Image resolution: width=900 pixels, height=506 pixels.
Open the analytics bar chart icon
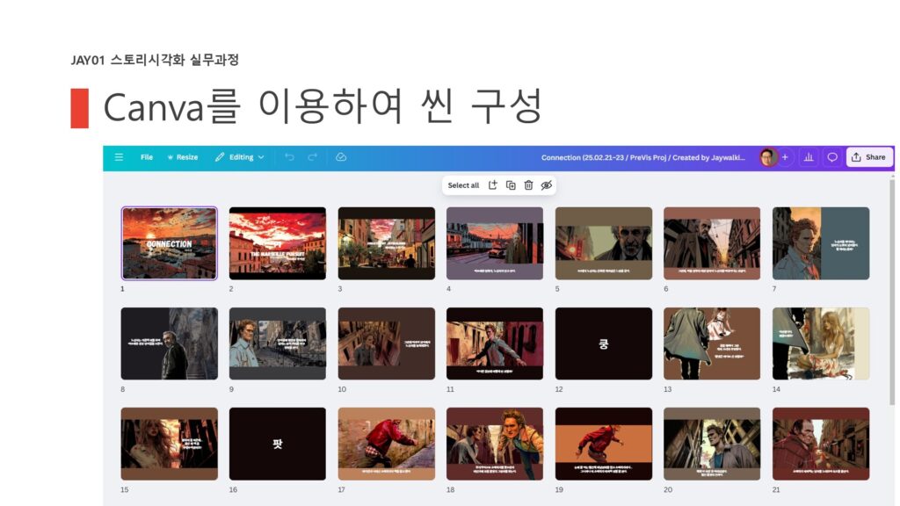809,157
